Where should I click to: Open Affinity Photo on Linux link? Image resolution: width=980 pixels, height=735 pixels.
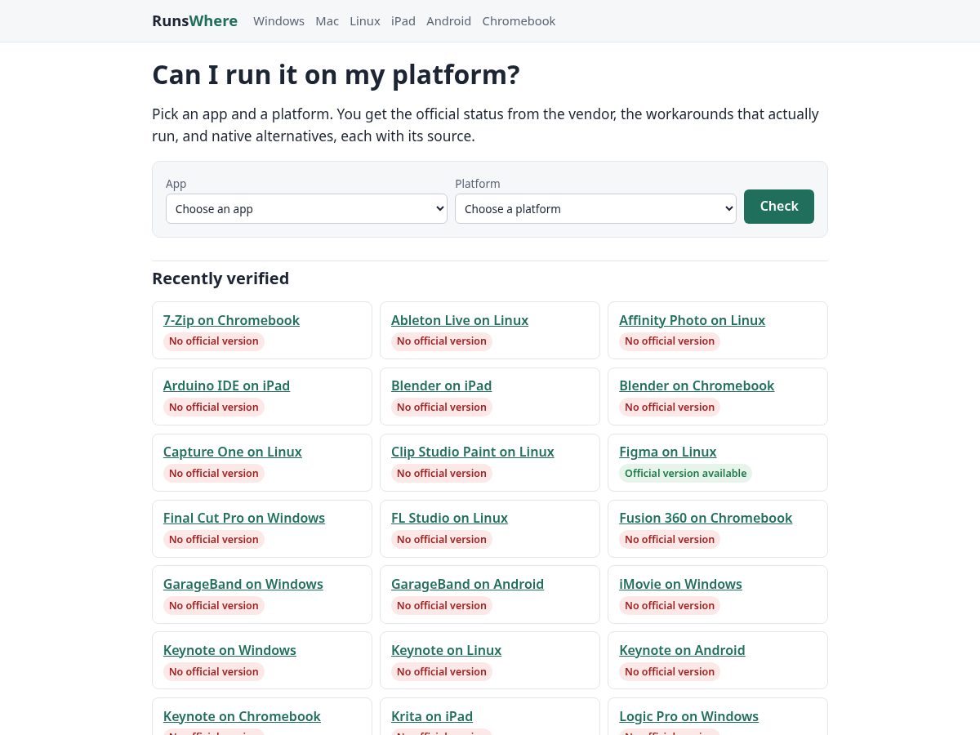pyautogui.click(x=692, y=320)
